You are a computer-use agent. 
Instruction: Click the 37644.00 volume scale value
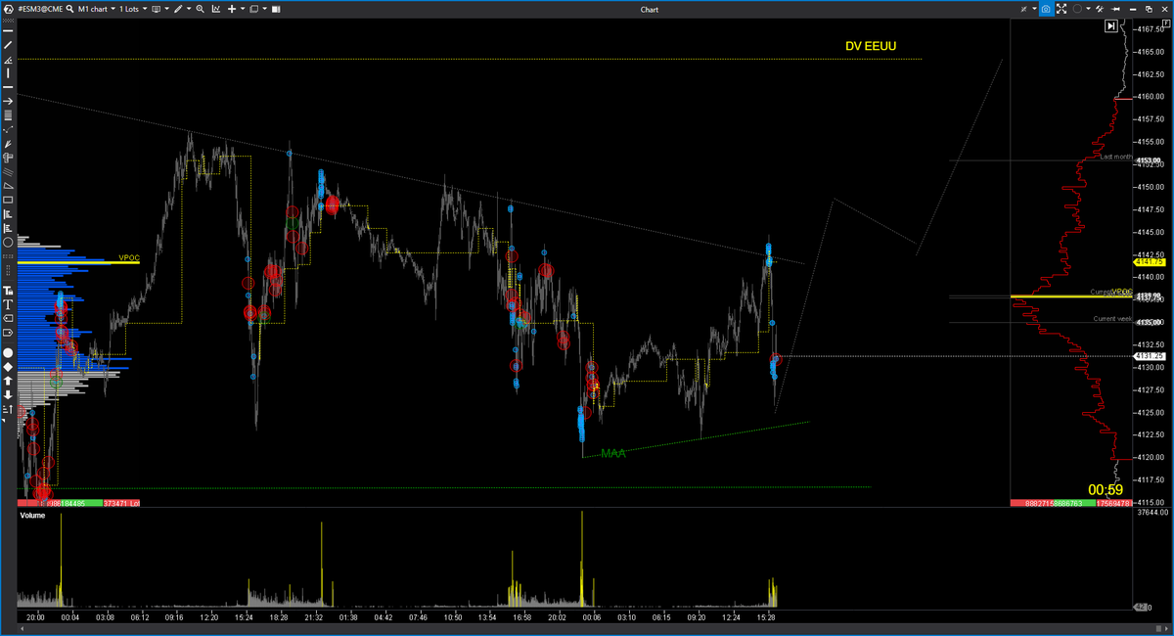[x=1153, y=513]
